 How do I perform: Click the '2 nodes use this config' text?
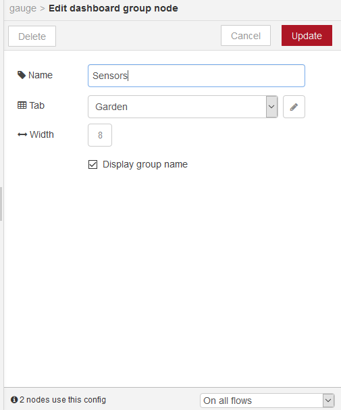tap(63, 400)
